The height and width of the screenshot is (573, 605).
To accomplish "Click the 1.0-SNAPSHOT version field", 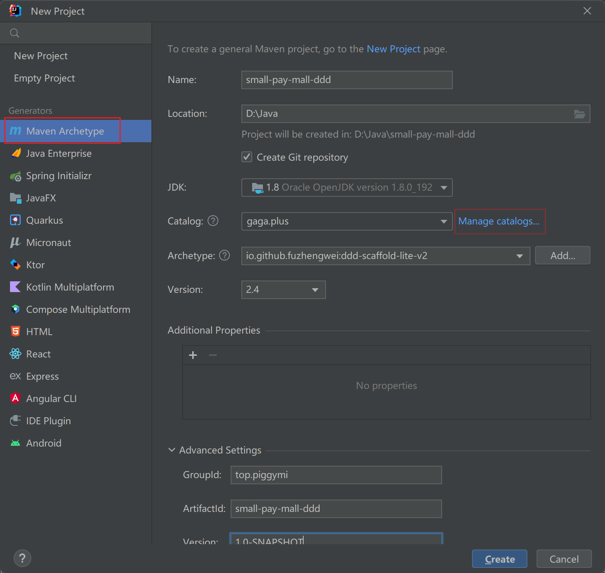I will (x=336, y=539).
